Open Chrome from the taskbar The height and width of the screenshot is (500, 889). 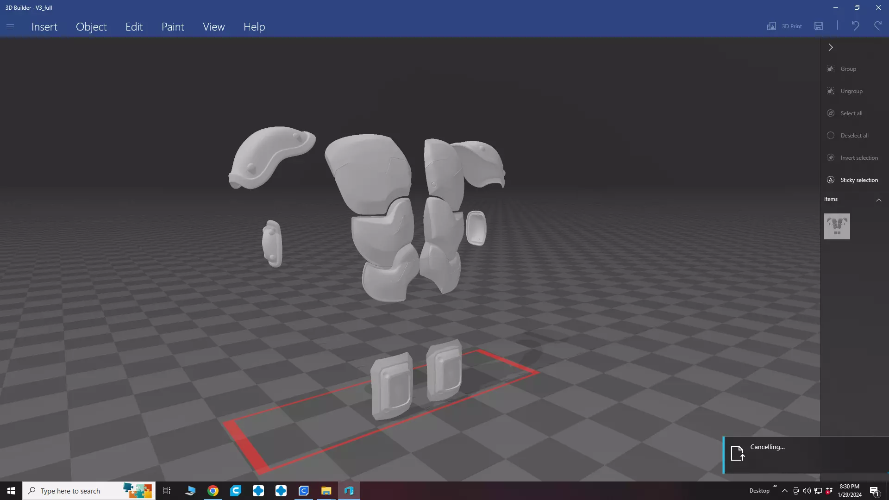[213, 491]
